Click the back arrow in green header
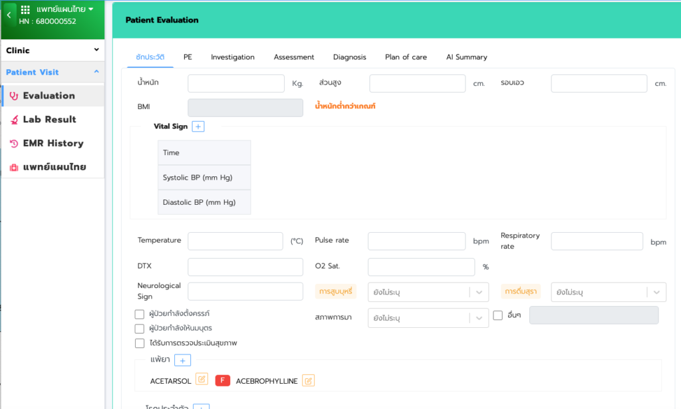Screen dimensions: 681x409 [9, 15]
